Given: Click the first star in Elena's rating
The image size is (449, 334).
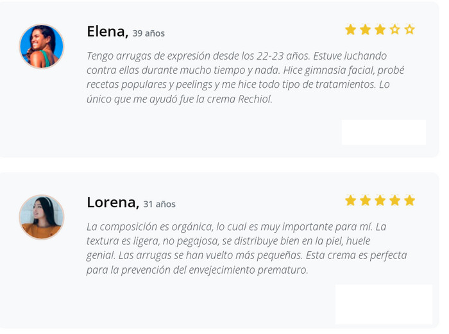Looking at the screenshot, I should [x=350, y=29].
